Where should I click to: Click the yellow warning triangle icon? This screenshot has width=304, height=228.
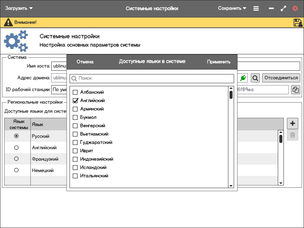coord(8,22)
